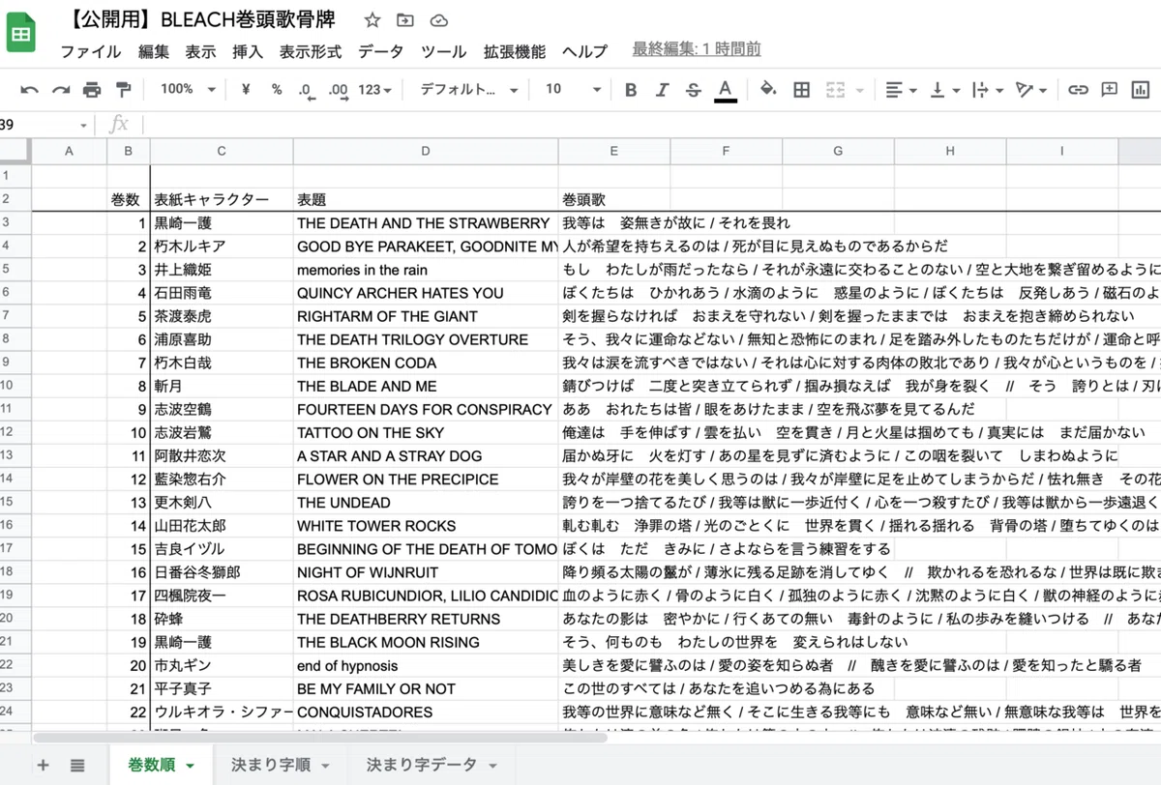
Task: Open the 表示形式 menu
Action: coord(311,51)
